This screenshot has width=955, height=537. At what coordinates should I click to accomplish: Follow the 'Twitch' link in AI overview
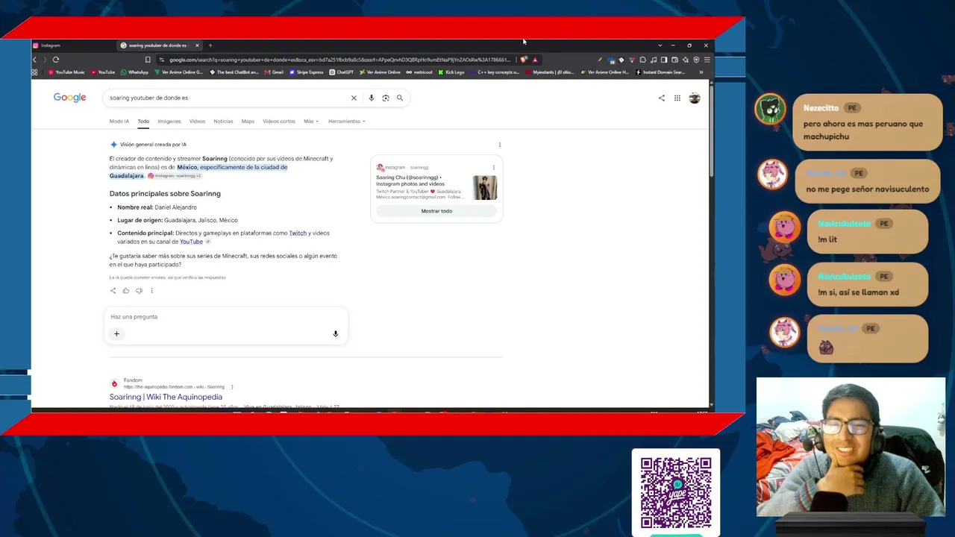point(298,233)
